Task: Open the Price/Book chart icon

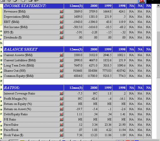Action: click(x=61, y=130)
